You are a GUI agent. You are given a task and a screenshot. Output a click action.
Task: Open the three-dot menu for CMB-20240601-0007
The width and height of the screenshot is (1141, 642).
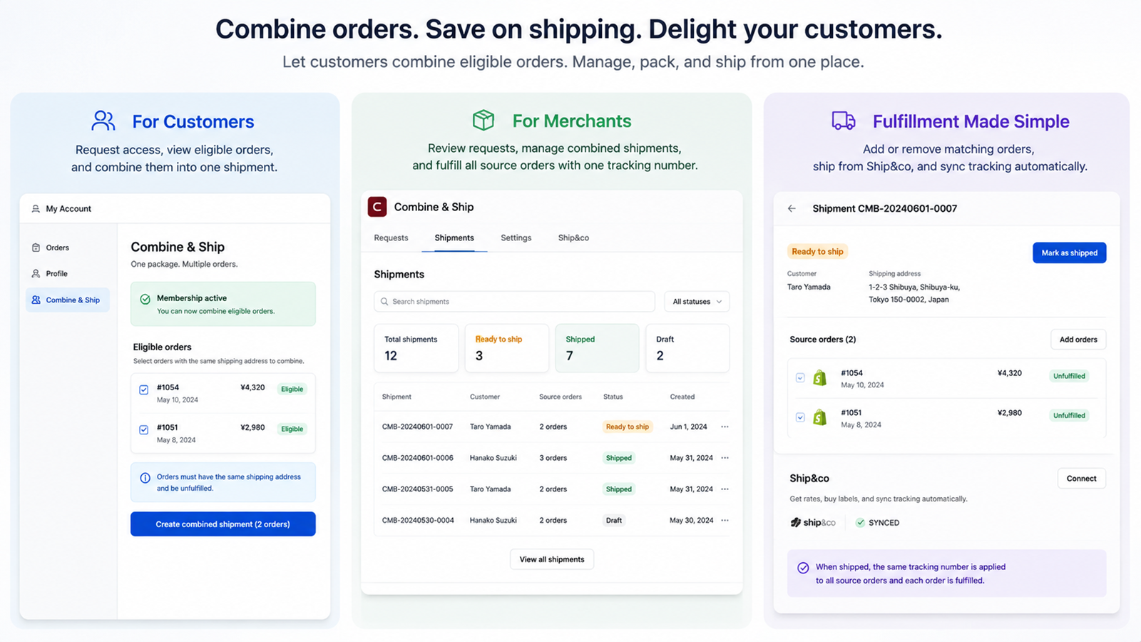pos(725,427)
